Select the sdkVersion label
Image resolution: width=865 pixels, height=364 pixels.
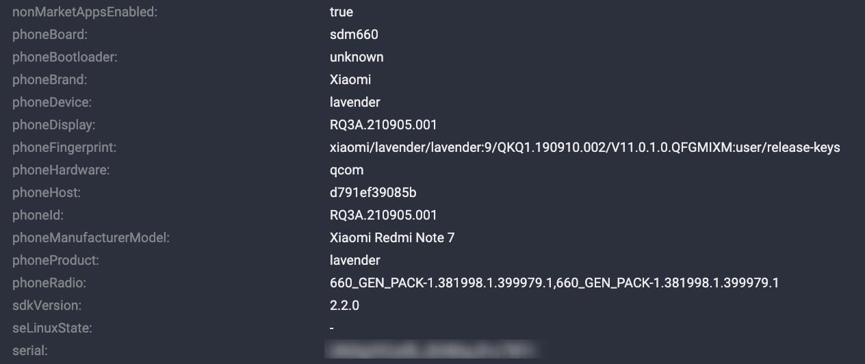point(47,305)
